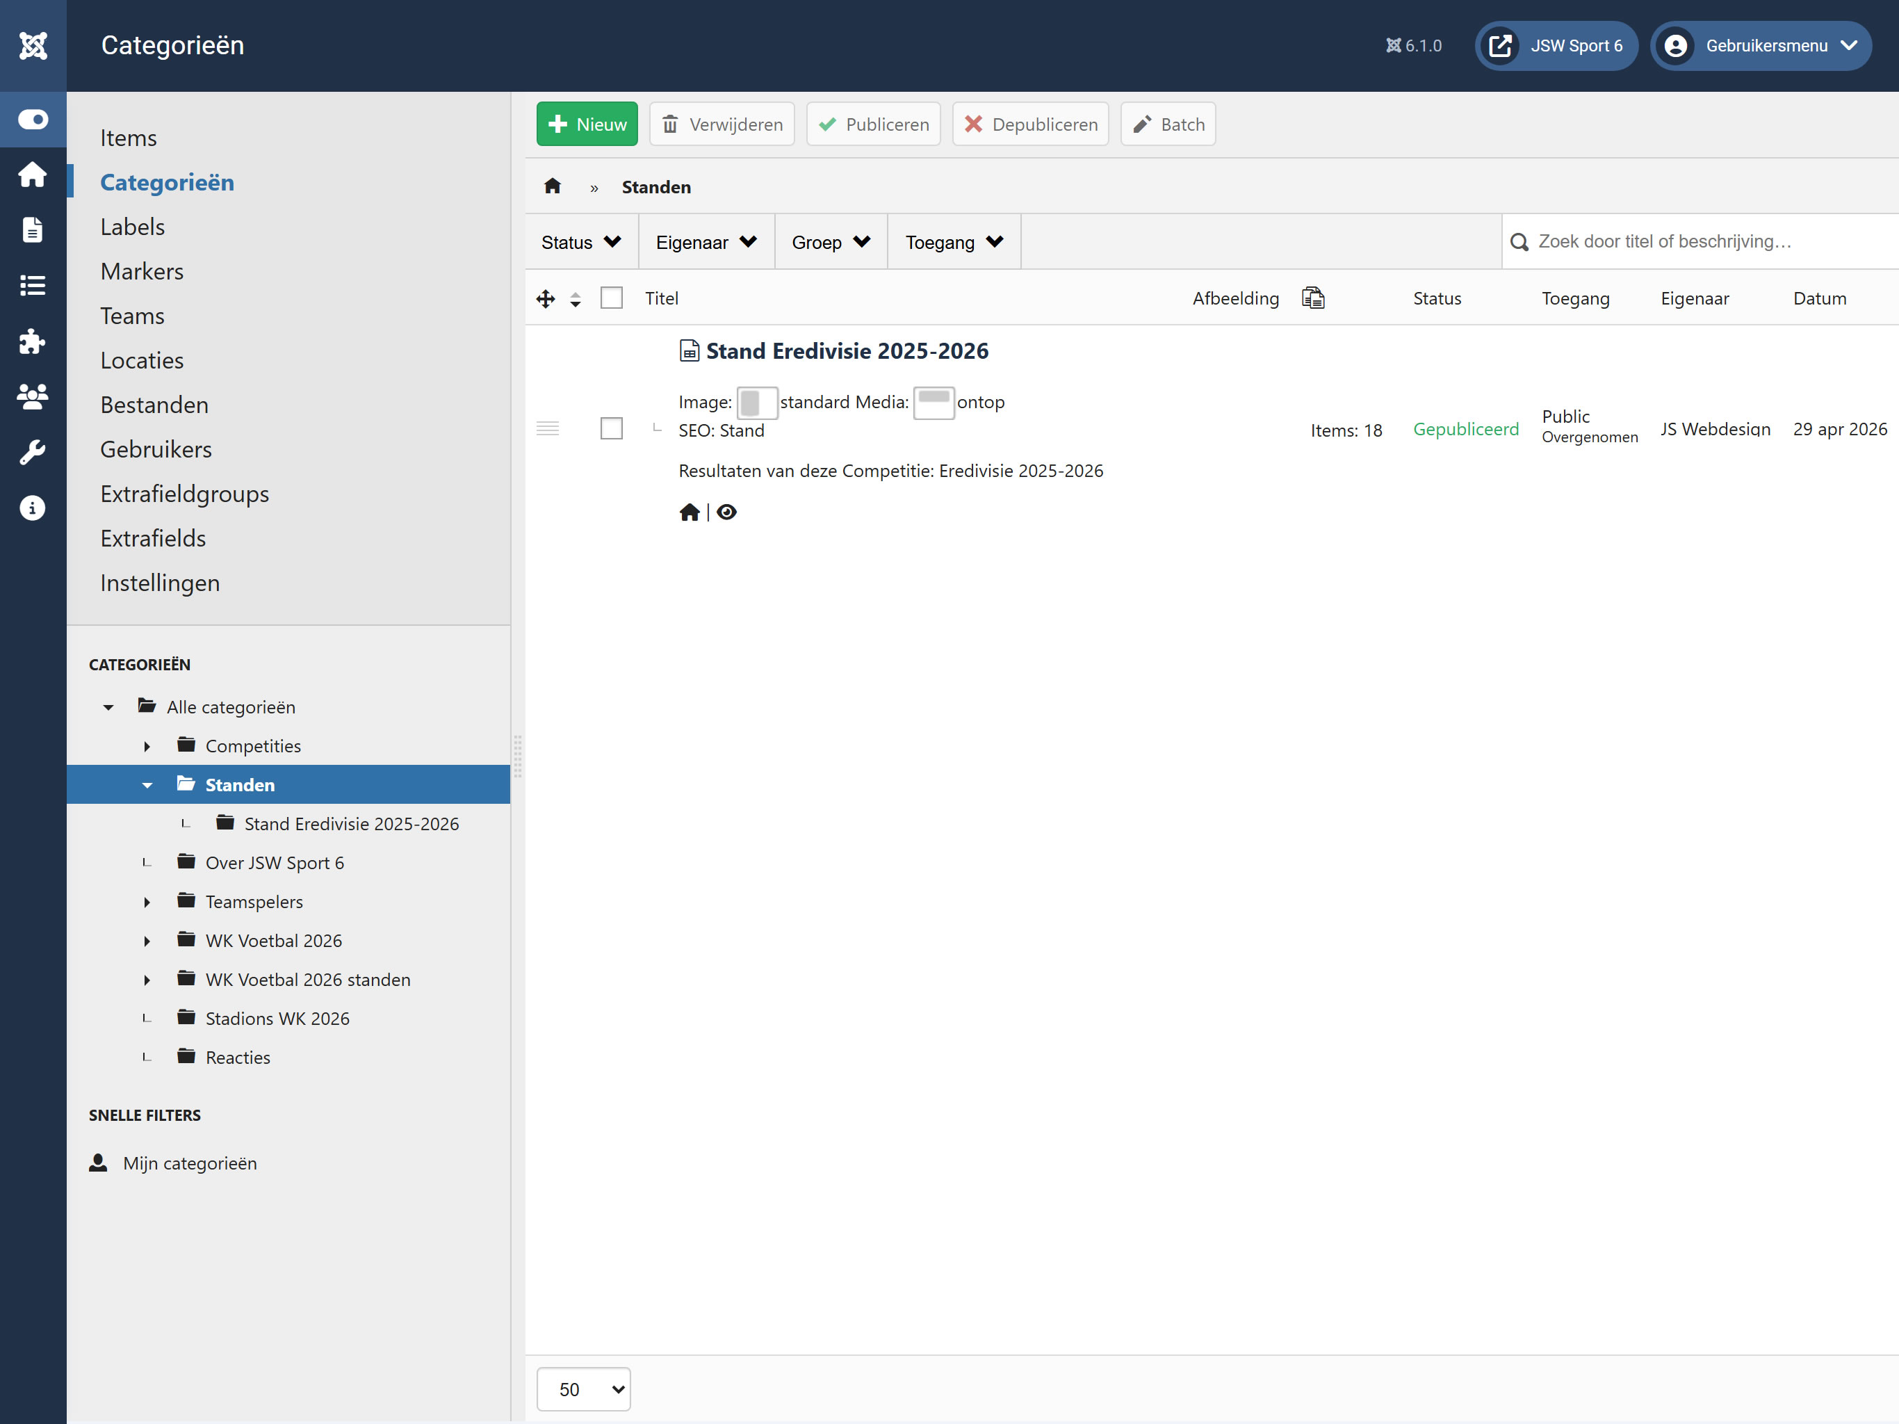Screen dimensions: 1899x1424
Task: Click the Joomla logo icon
Action: pos(33,45)
